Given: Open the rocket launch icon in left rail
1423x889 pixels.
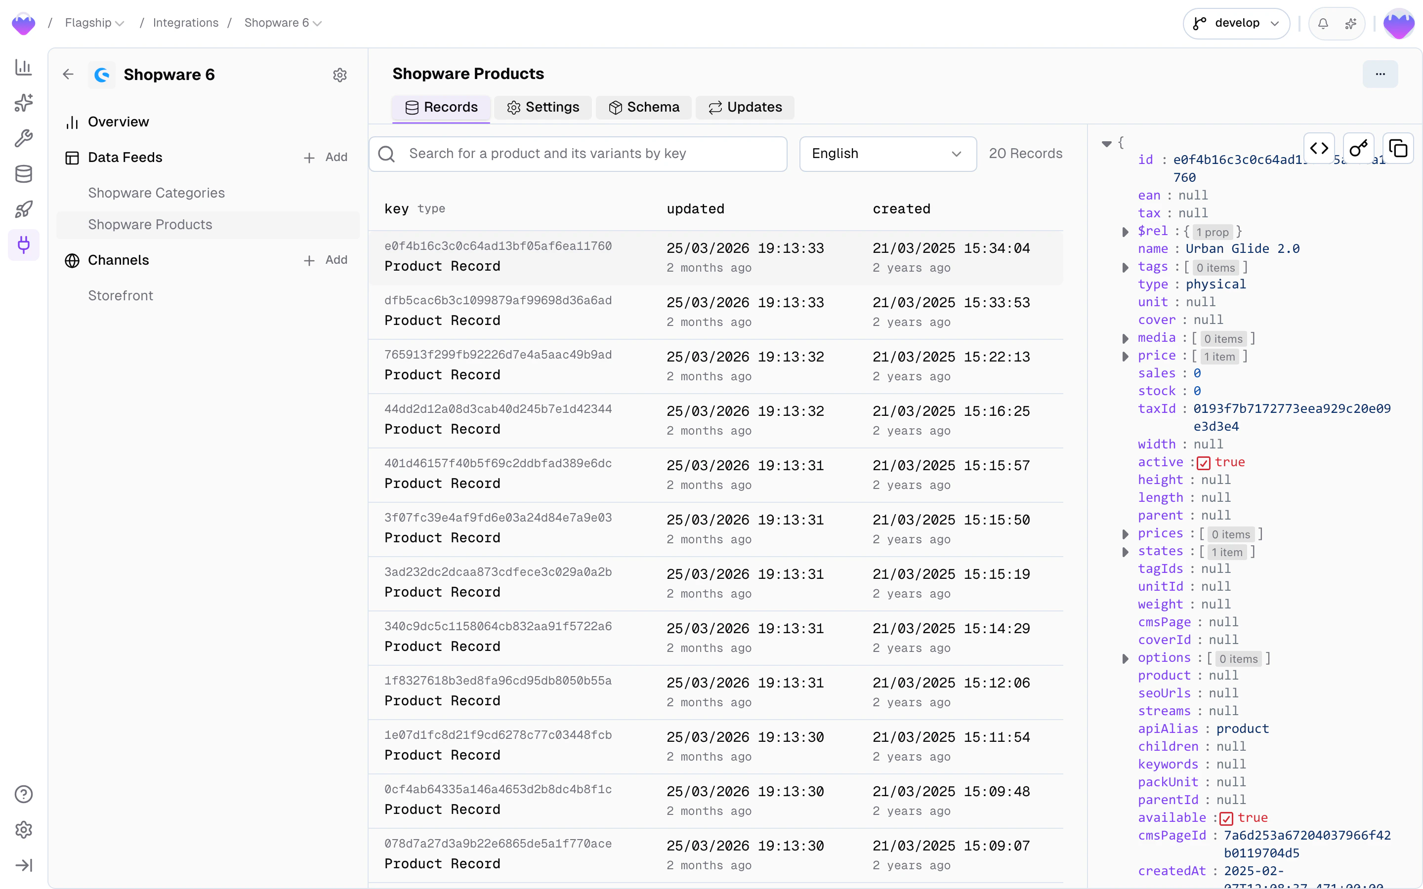Looking at the screenshot, I should [24, 209].
